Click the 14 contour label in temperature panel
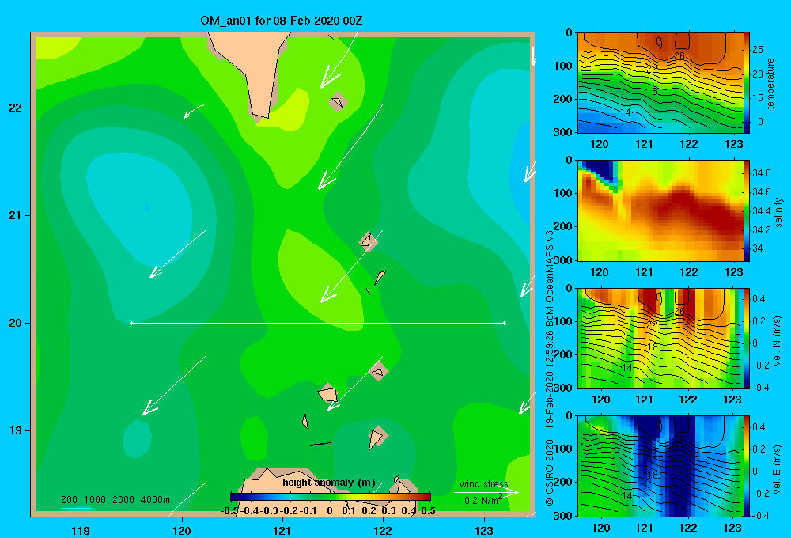 626,112
